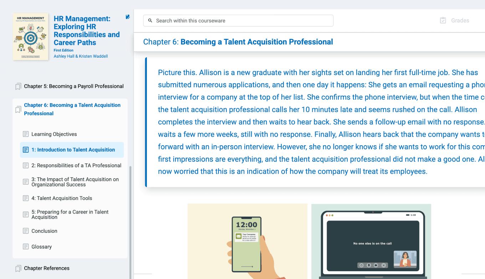Image resolution: width=485 pixels, height=279 pixels.
Task: Click the bookmark icon for Chapter 5
Action: click(x=18, y=86)
